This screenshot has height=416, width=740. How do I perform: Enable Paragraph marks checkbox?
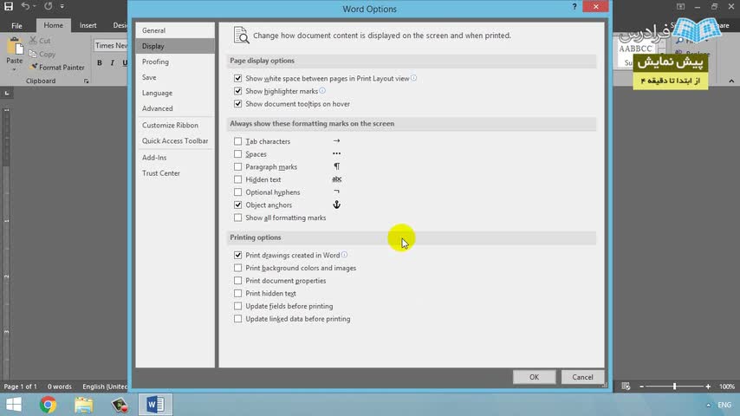coord(237,166)
